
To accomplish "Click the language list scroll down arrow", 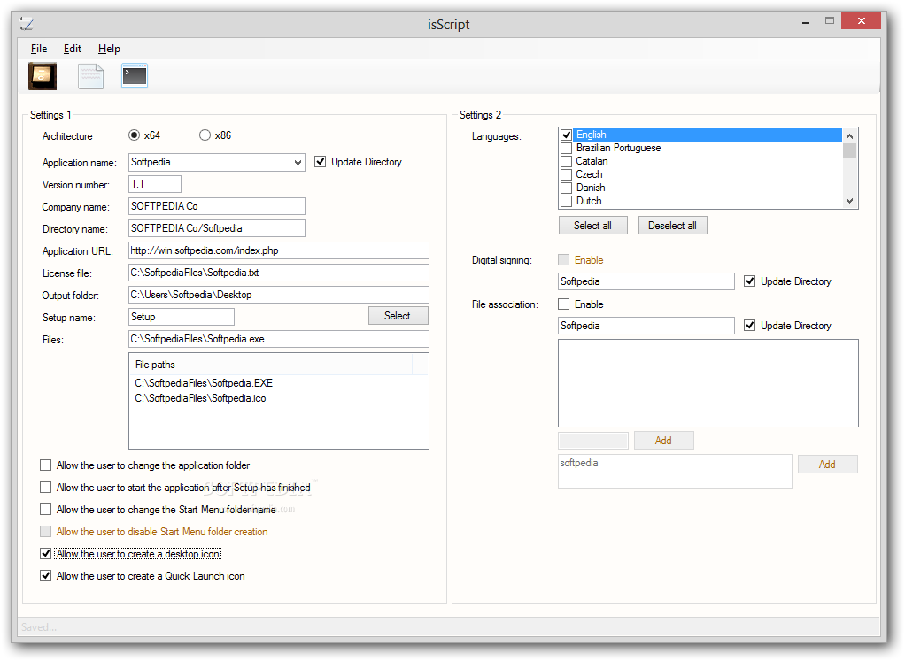I will (849, 201).
